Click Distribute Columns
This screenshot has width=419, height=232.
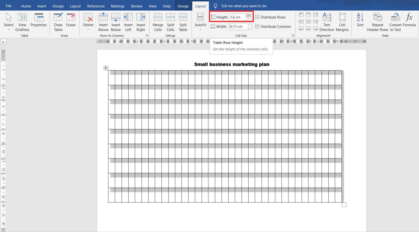tap(273, 26)
